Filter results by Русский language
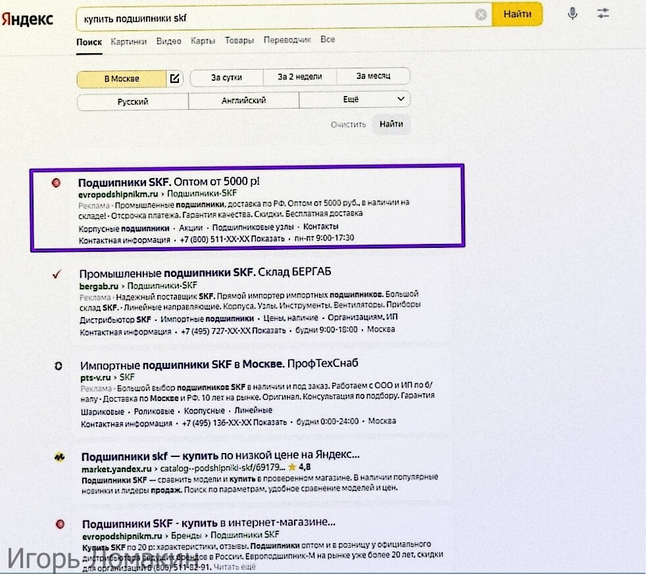The image size is (646, 574). (x=133, y=102)
